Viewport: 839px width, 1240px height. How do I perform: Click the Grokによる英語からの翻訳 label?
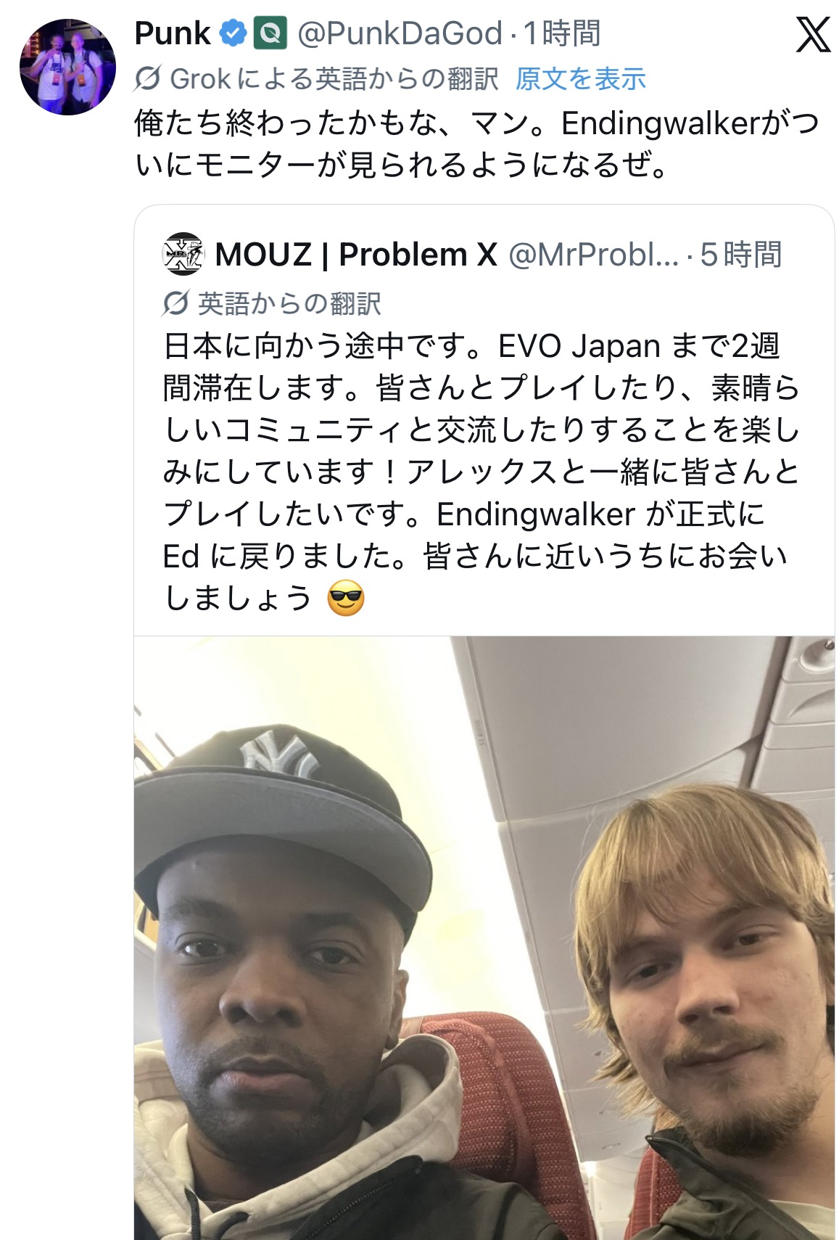pos(334,78)
